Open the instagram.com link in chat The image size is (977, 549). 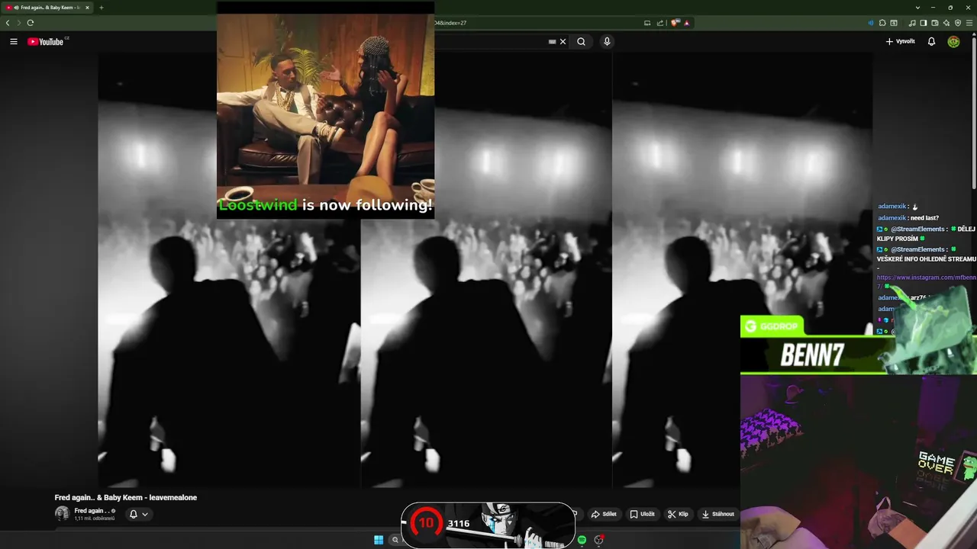click(926, 278)
